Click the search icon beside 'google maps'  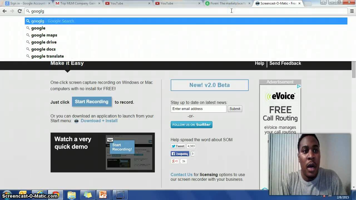click(28, 35)
